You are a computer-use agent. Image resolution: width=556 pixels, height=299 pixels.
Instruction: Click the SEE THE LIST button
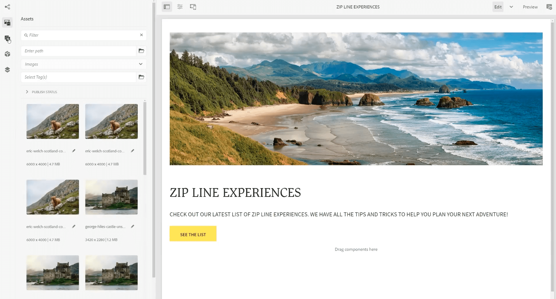coord(193,233)
